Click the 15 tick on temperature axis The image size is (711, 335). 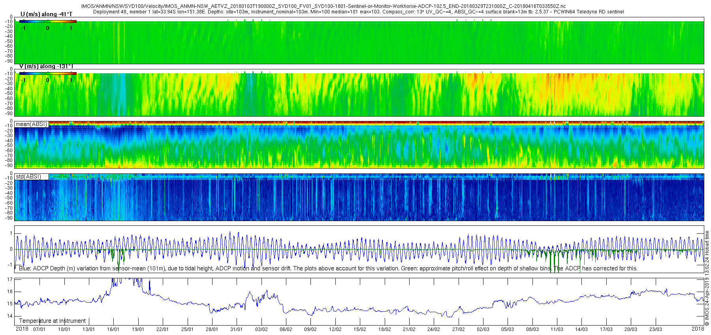click(10, 304)
